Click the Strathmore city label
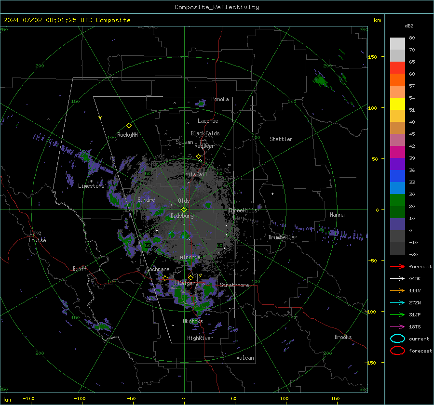Image resolution: width=434 pixels, height=405 pixels. click(234, 285)
